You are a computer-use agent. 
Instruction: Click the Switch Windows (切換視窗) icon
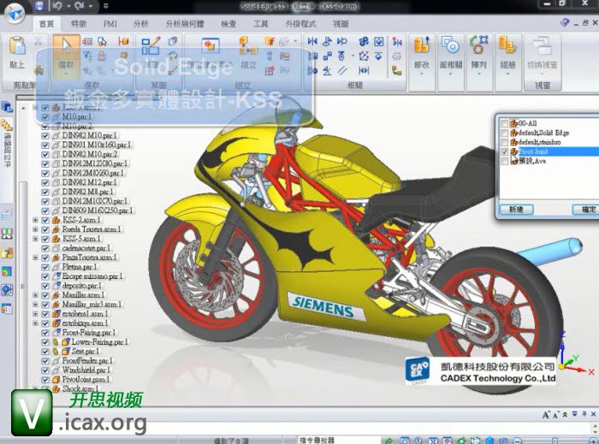(x=542, y=46)
